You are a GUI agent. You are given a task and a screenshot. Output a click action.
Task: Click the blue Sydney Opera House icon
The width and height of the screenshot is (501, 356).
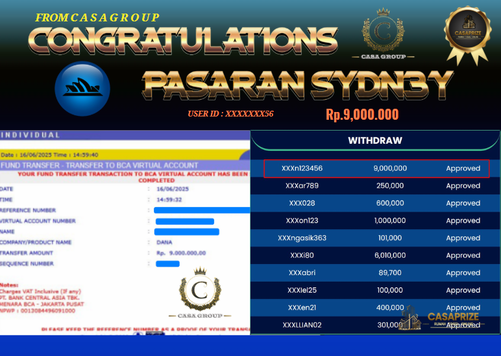(x=82, y=88)
